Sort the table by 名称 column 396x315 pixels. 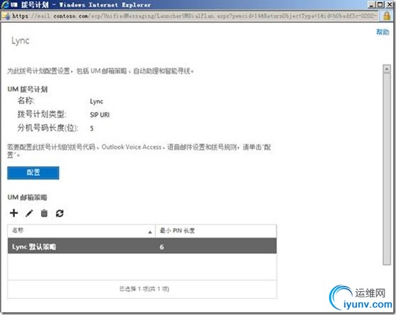[81, 231]
